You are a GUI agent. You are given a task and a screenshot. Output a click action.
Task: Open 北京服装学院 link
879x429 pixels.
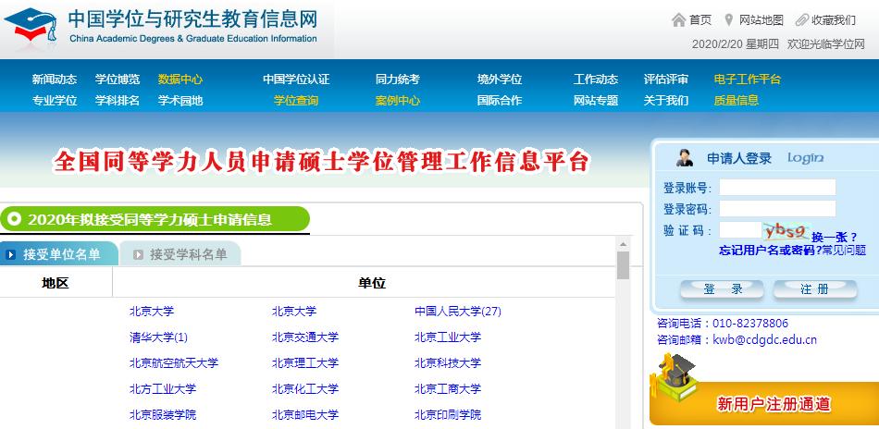163,415
